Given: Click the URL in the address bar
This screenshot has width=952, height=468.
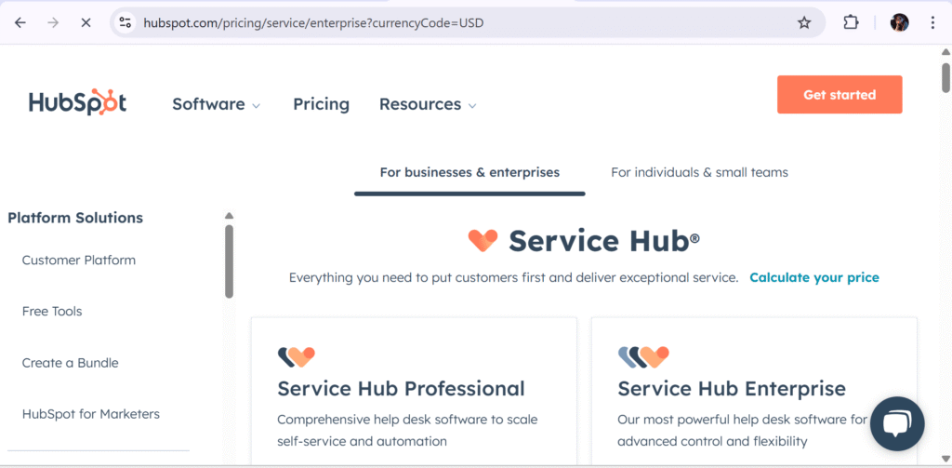Looking at the screenshot, I should pyautogui.click(x=313, y=22).
